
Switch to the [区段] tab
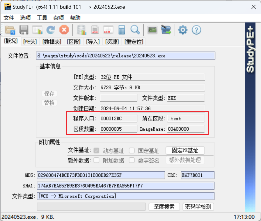point(74,42)
